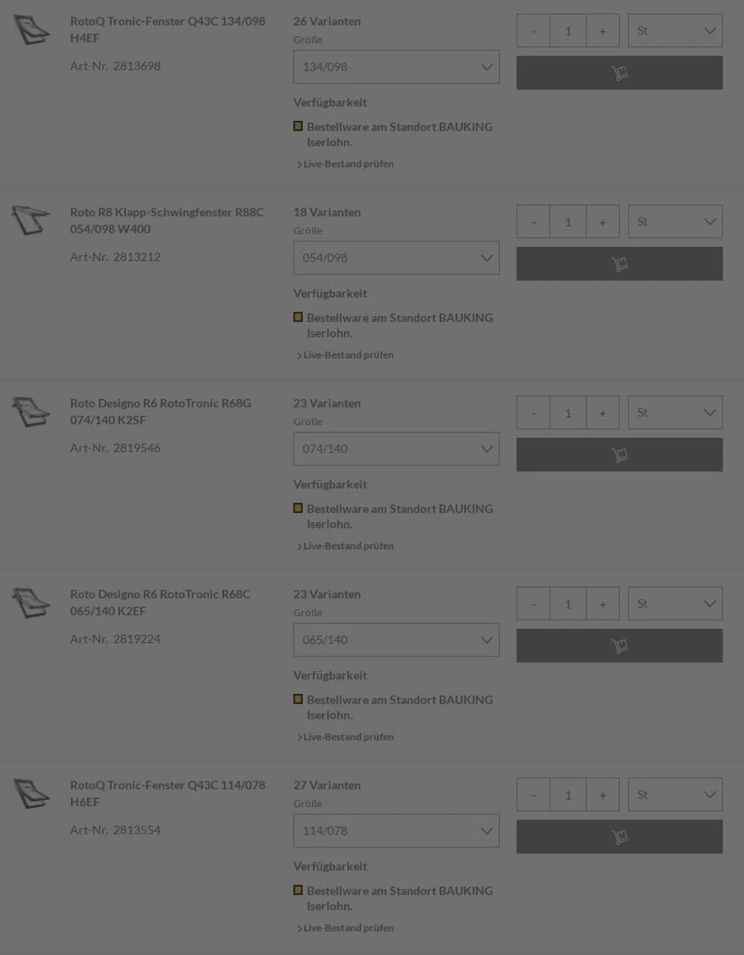Add Roto Designo R68C 065/140 to cart
The width and height of the screenshot is (744, 955).
click(x=619, y=646)
